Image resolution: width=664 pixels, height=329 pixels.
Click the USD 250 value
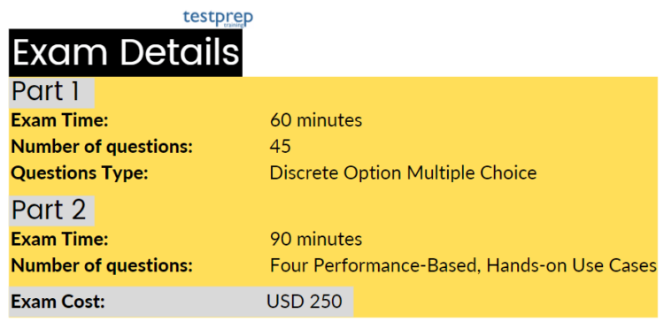pos(304,302)
